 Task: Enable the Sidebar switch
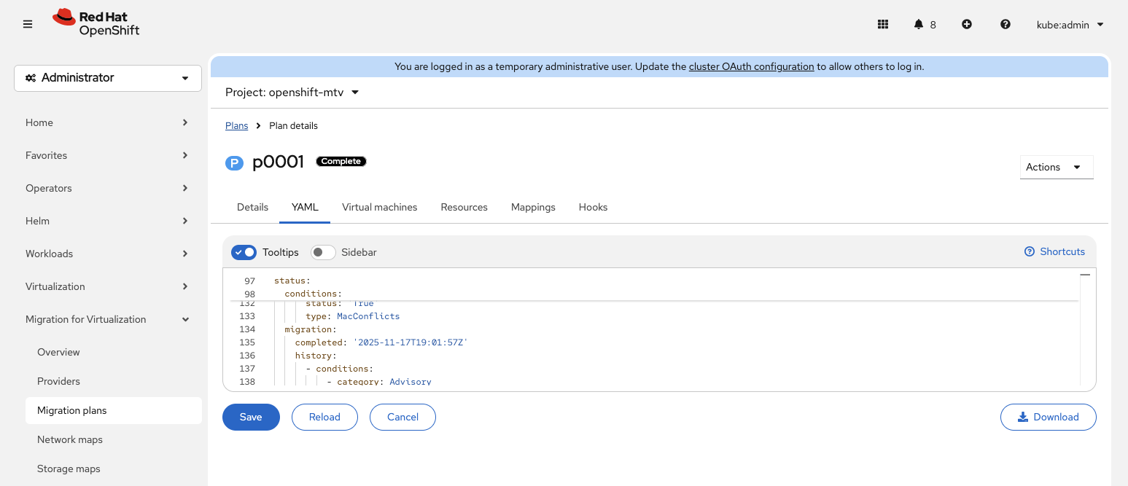323,252
